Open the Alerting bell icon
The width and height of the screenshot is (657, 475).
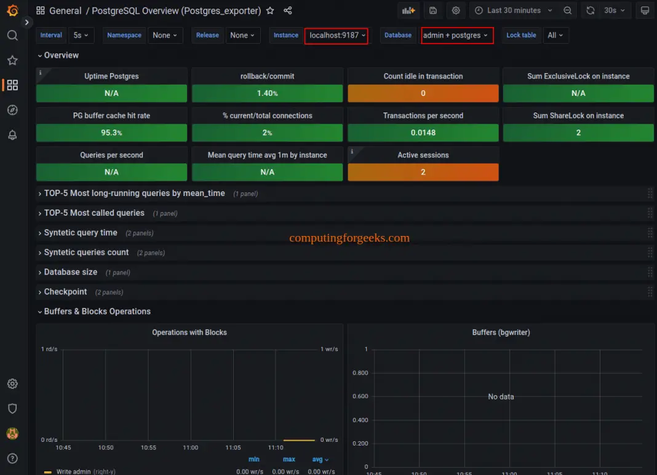pos(12,135)
